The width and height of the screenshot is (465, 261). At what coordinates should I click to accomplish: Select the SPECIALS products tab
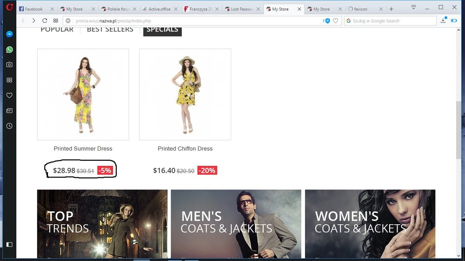(x=162, y=31)
